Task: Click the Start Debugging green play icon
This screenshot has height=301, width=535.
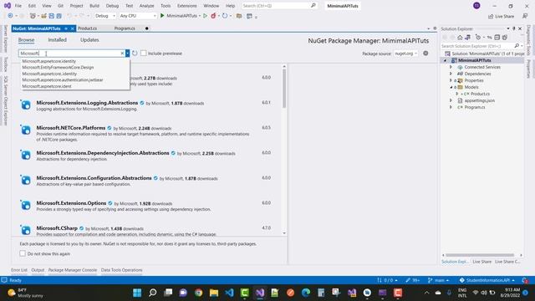Action: point(162,16)
